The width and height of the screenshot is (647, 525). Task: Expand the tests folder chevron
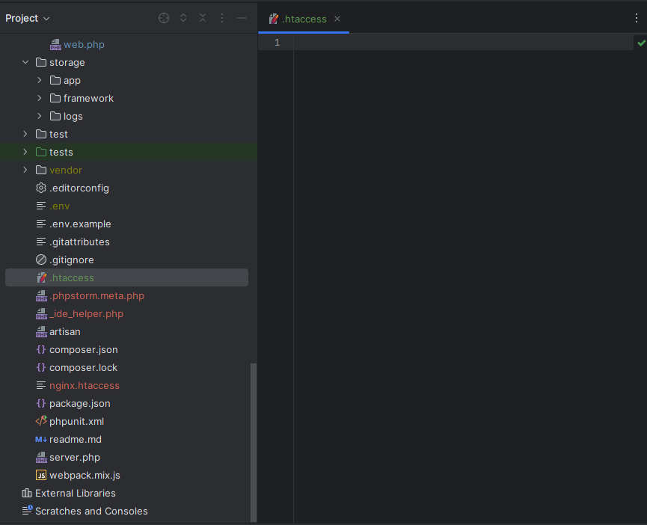click(25, 152)
